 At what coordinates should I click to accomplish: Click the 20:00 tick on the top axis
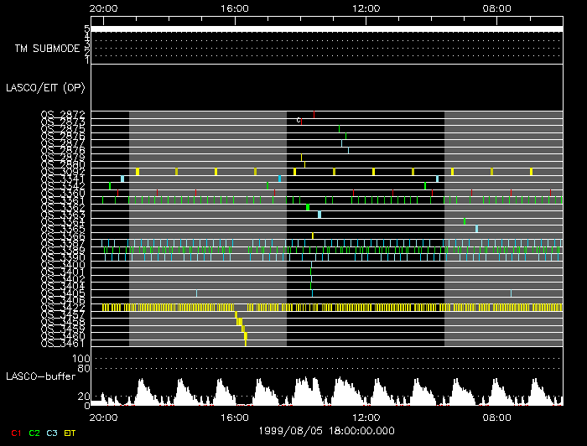click(x=103, y=8)
